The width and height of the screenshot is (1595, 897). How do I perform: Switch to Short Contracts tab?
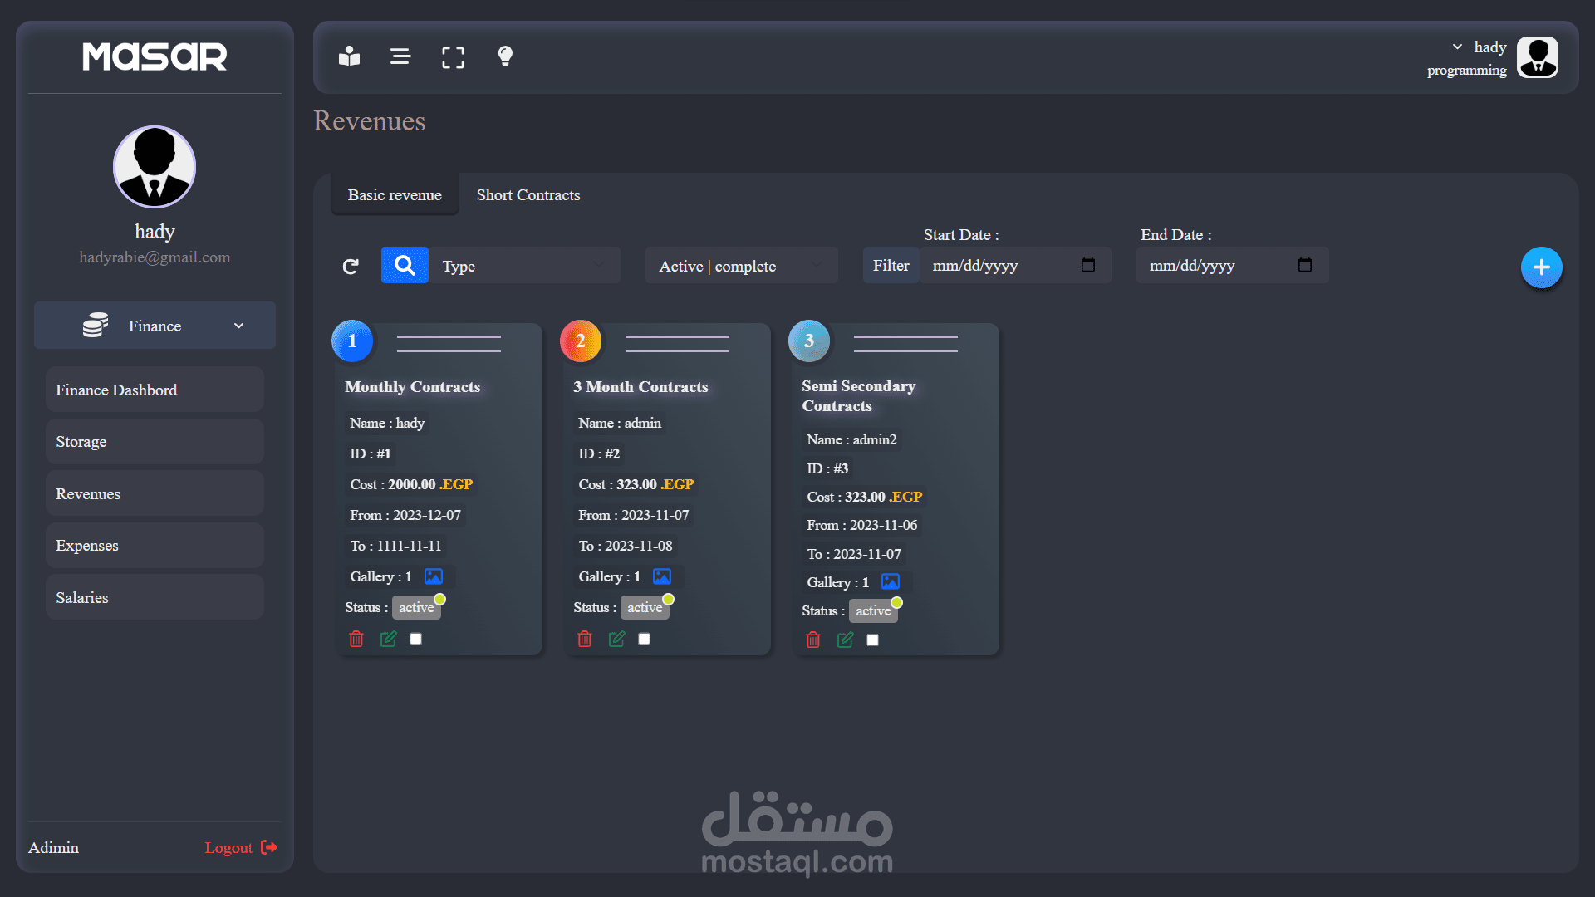(528, 195)
